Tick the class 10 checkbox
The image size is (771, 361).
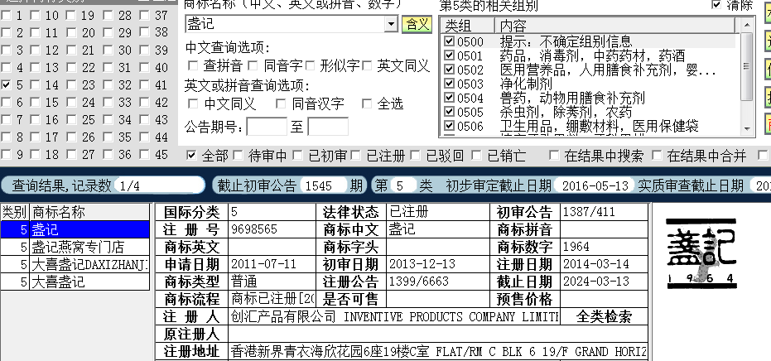pos(35,15)
